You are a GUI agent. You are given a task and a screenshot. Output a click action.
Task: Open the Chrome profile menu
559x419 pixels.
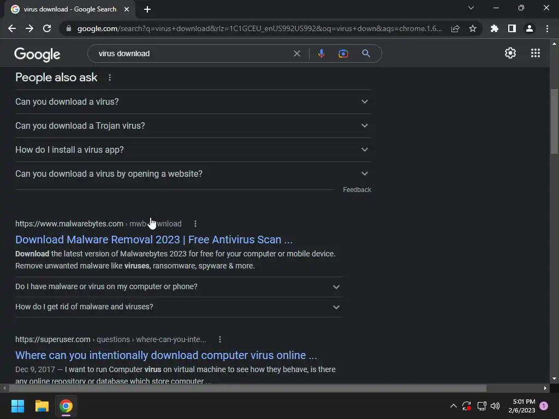click(x=530, y=28)
